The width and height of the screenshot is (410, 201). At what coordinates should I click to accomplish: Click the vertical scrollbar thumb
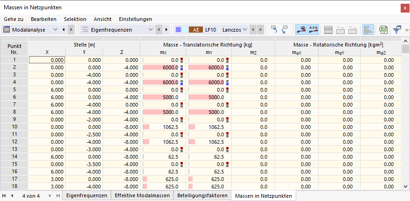coord(405,48)
